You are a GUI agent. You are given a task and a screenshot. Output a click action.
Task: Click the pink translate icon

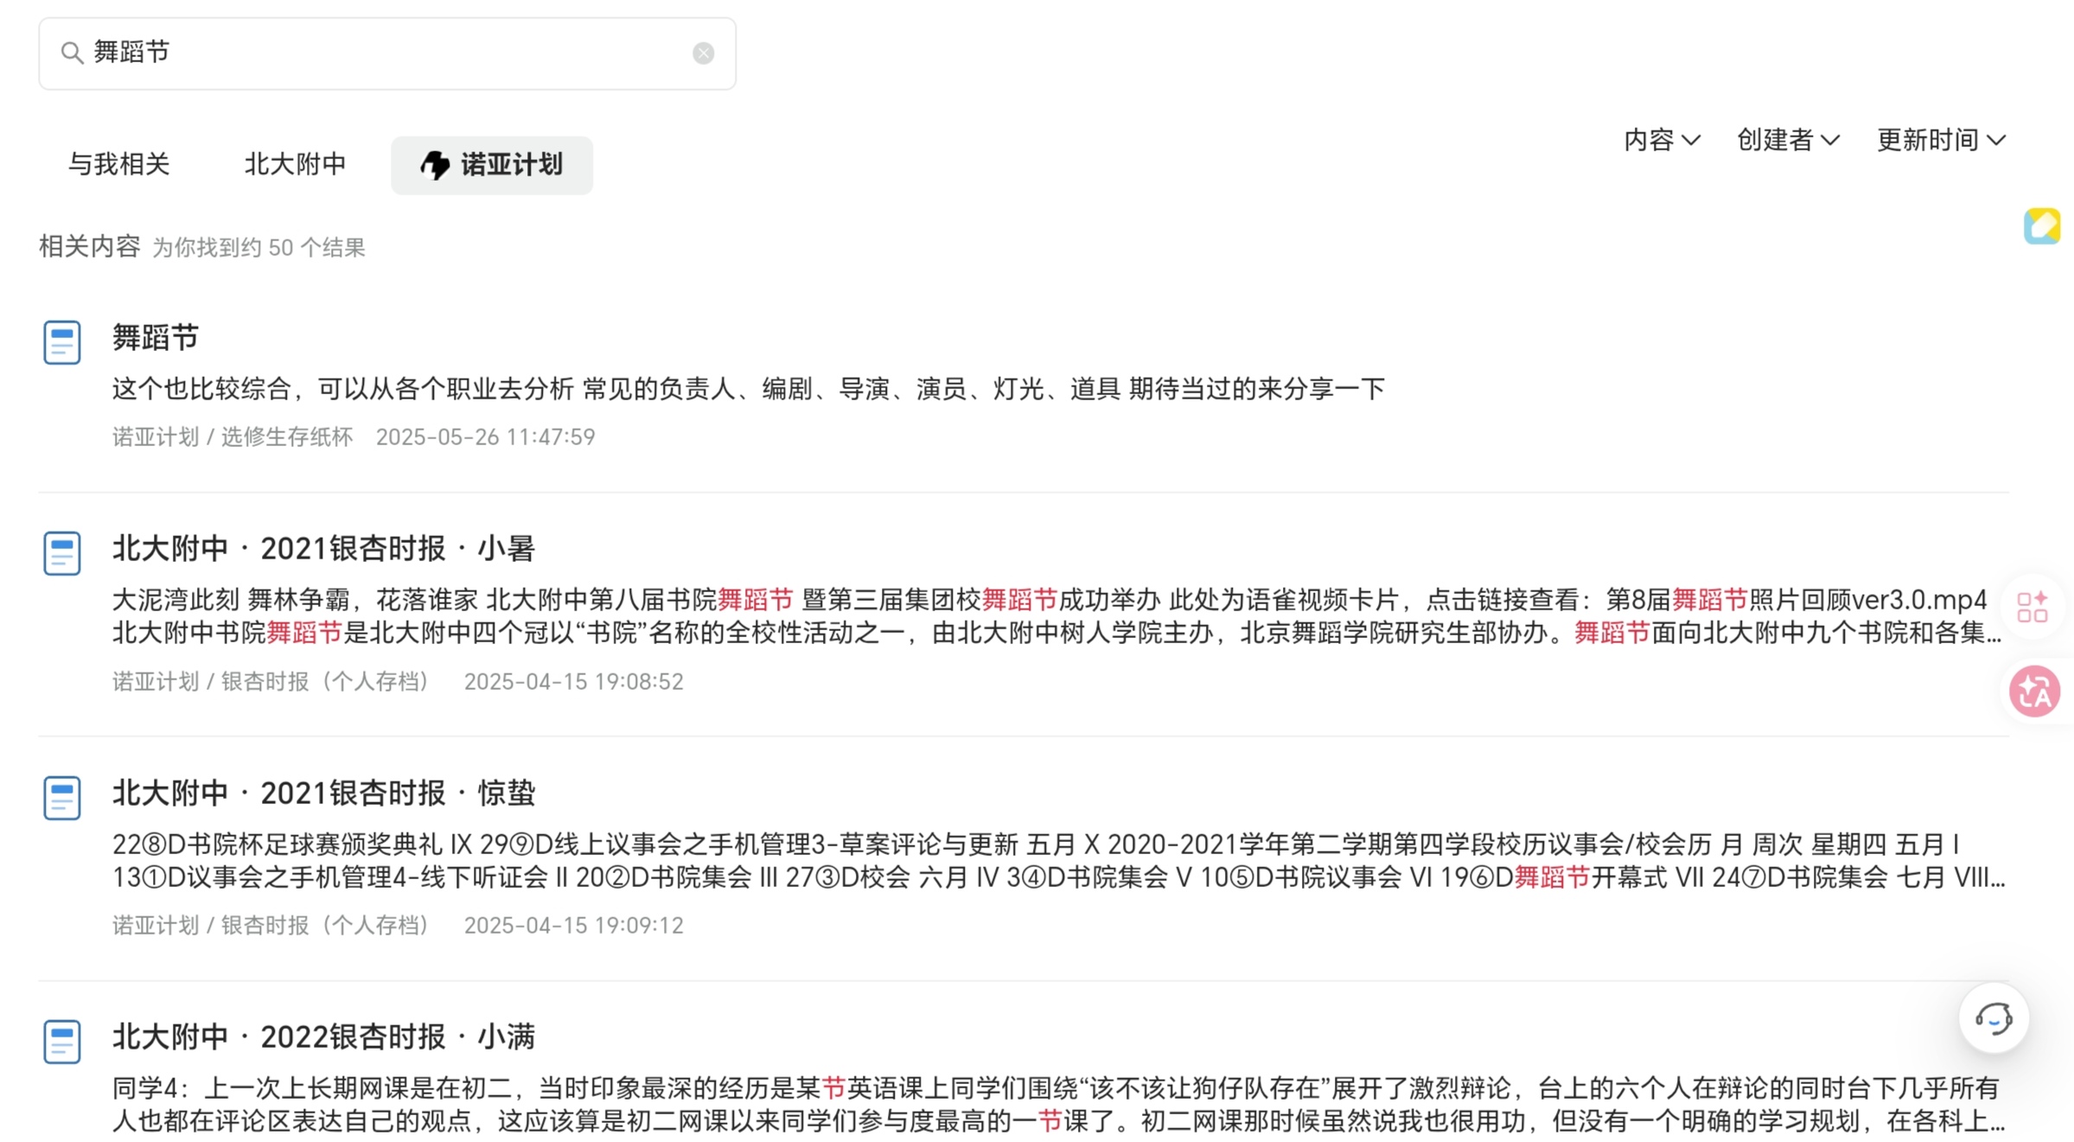tap(2033, 692)
